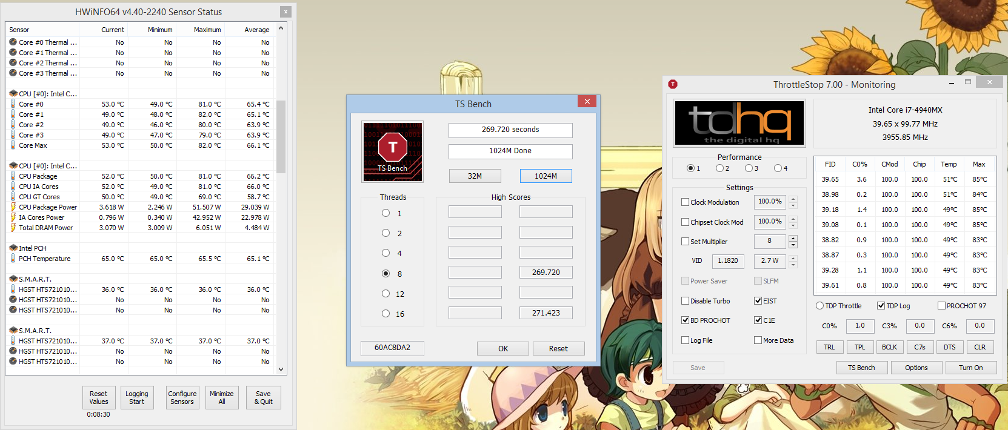
Task: Toggle the EIST checkbox
Action: click(758, 301)
